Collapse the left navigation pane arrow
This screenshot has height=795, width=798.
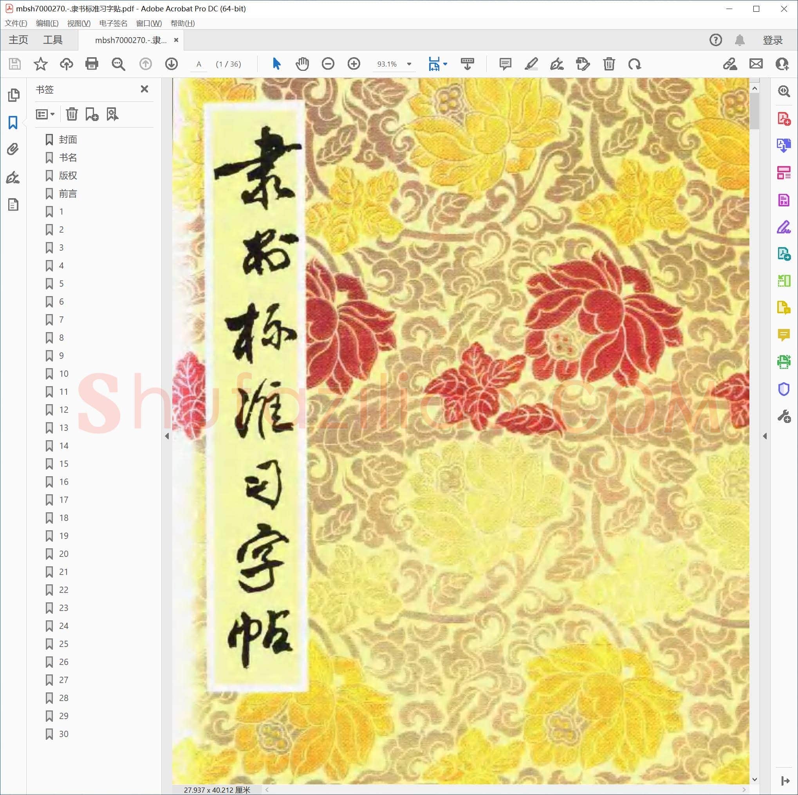point(167,436)
